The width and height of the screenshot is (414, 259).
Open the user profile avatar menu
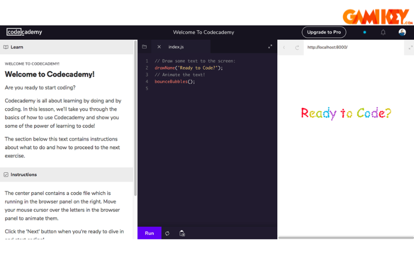[x=402, y=32]
